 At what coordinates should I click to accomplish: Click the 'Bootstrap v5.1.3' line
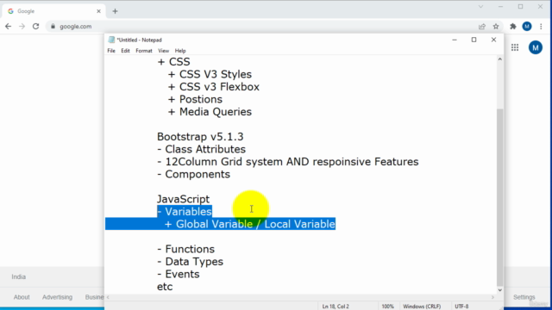200,137
